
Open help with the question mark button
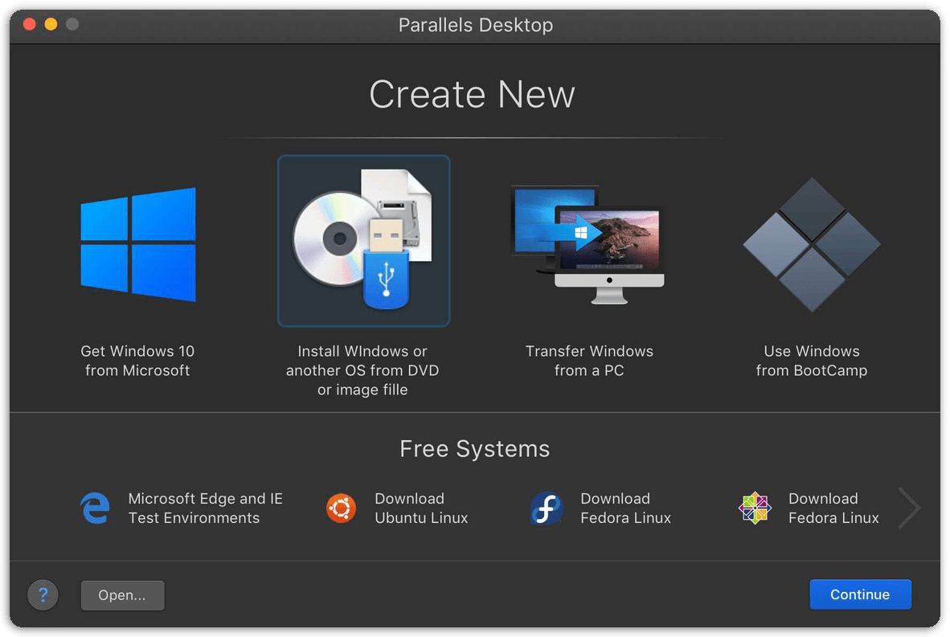pos(43,595)
